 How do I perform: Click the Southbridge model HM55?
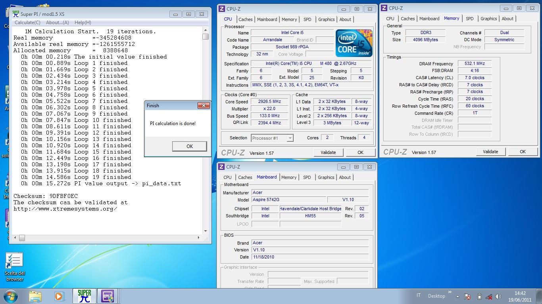click(310, 216)
